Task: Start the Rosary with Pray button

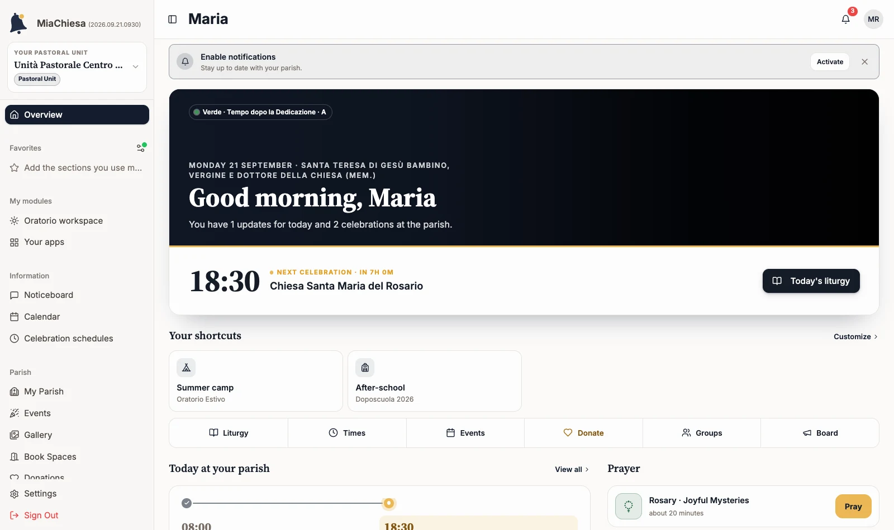Action: tap(853, 507)
